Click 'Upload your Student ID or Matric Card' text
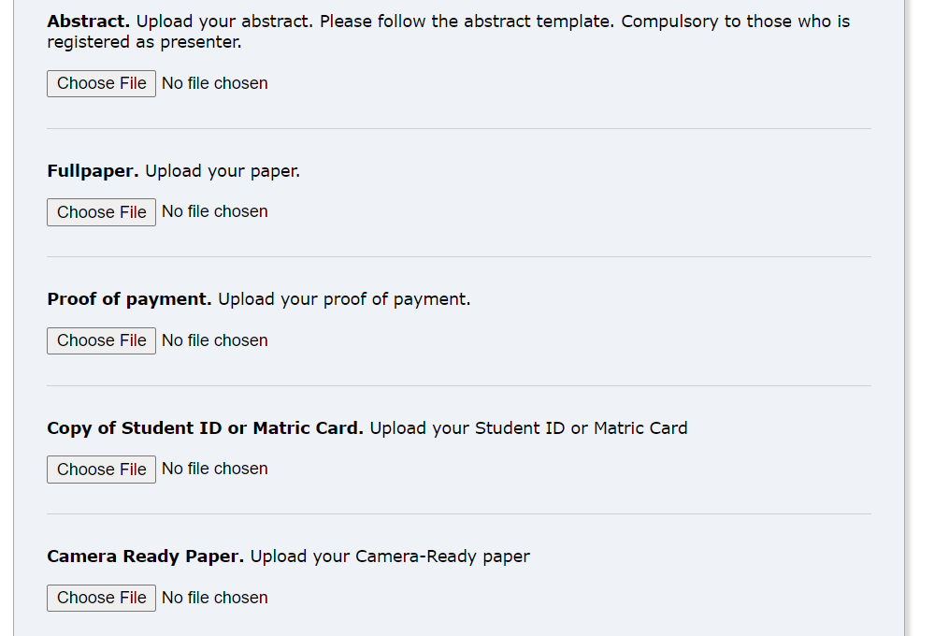Image resolution: width=934 pixels, height=636 pixels. point(529,428)
